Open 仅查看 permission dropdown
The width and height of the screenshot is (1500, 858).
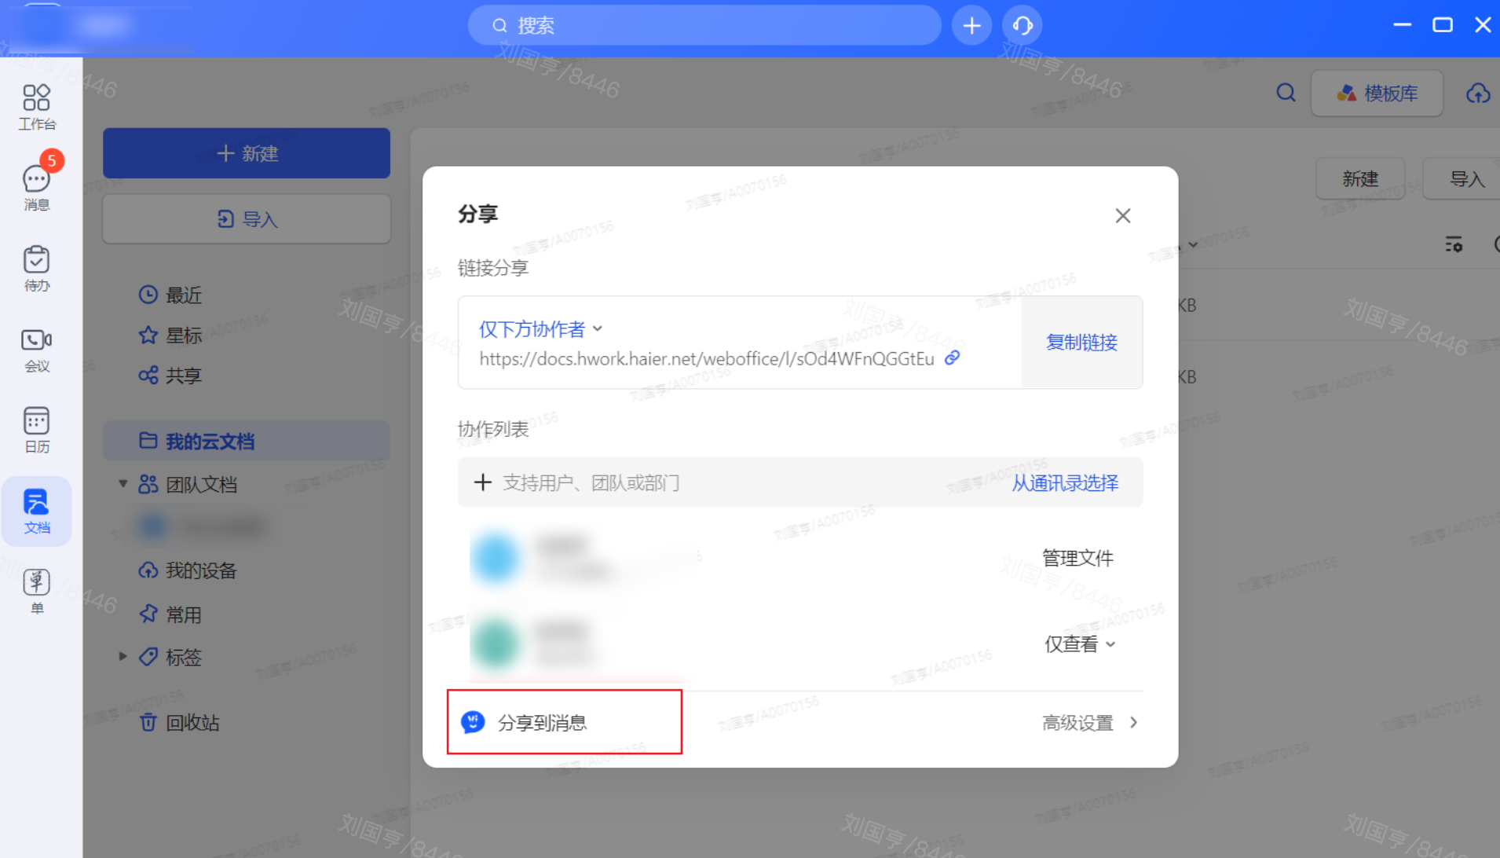(1079, 644)
